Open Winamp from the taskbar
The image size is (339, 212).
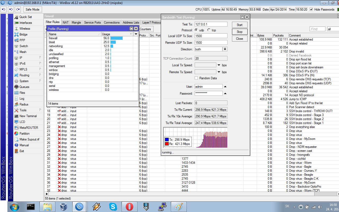click(97, 206)
